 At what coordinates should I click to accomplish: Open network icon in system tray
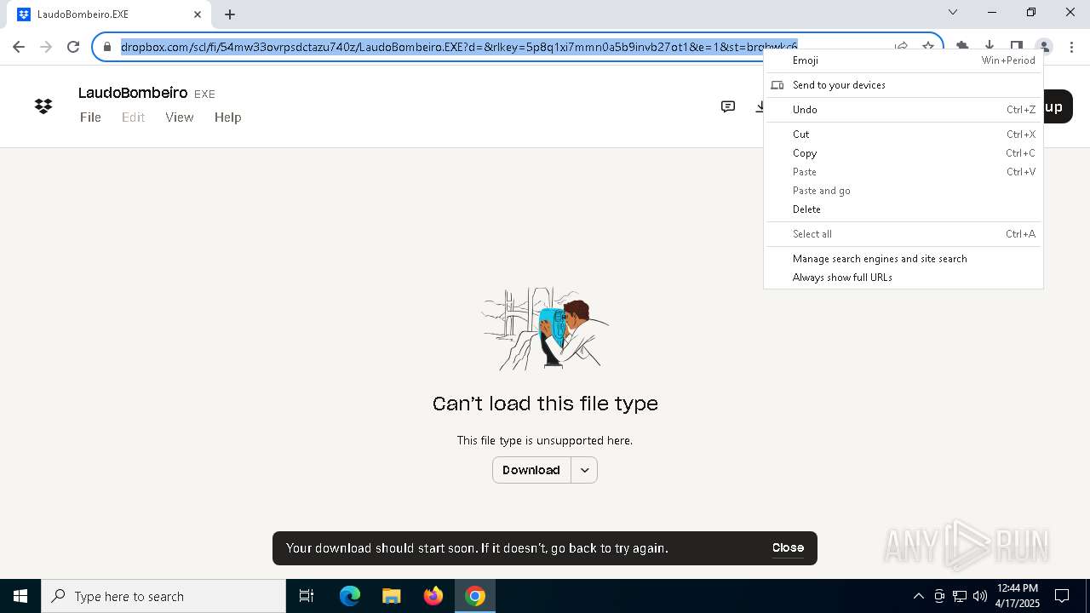pyautogui.click(x=960, y=596)
